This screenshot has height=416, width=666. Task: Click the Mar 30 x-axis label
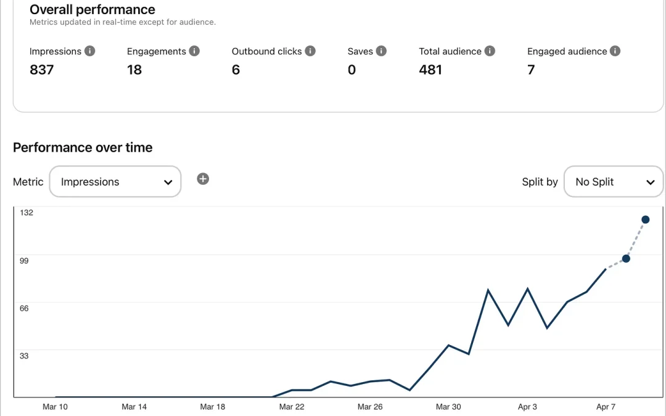(x=448, y=407)
